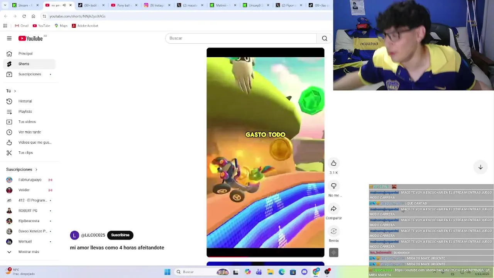Image resolution: width=494 pixels, height=278 pixels.
Task: Click site info icon in address bar
Action: click(44, 16)
